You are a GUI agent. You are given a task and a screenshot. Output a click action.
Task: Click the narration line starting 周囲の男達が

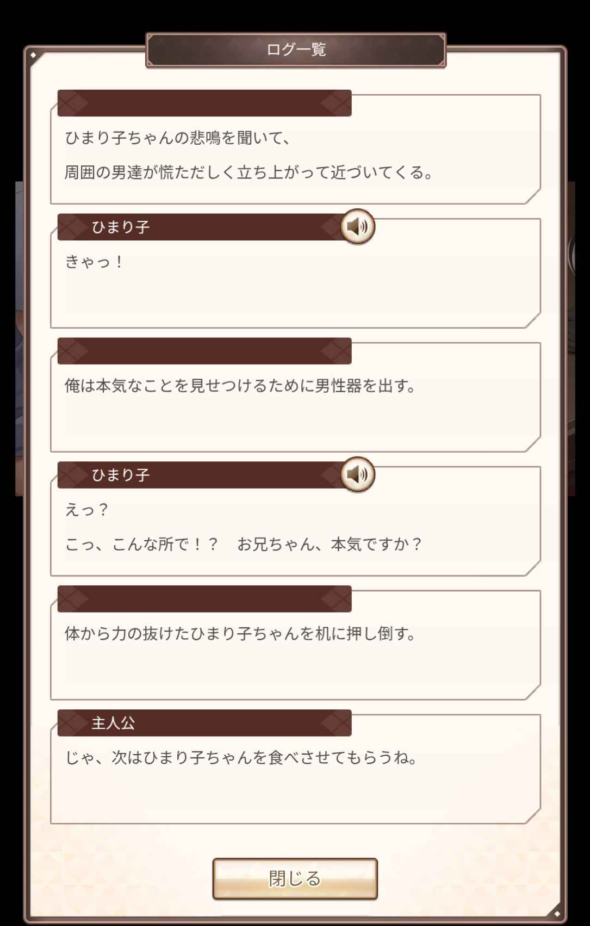pos(249,172)
